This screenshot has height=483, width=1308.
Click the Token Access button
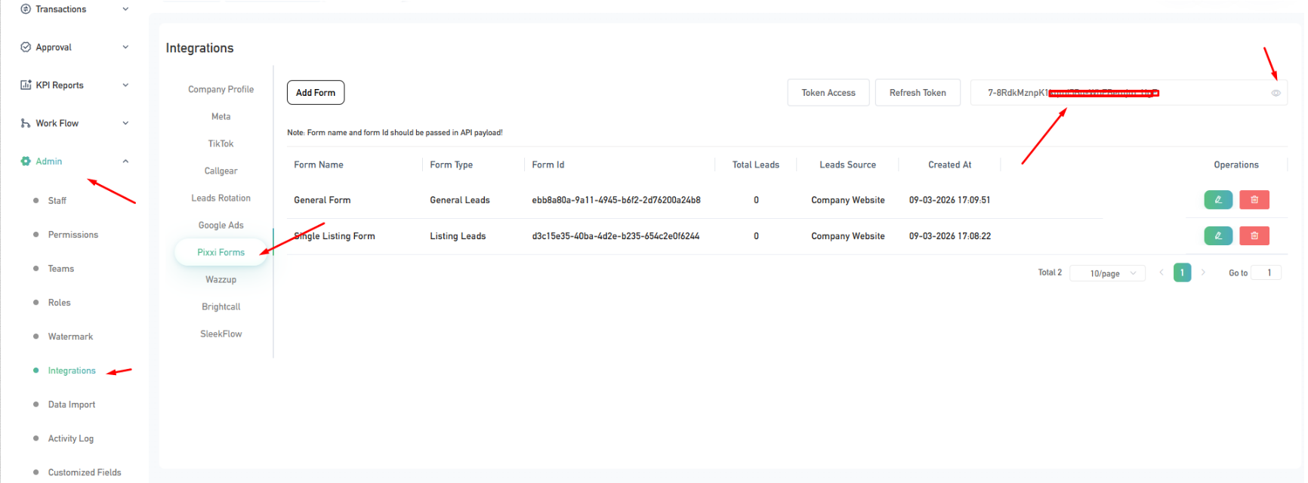[x=828, y=93]
